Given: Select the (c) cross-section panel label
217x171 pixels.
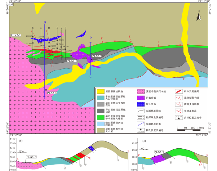Looking at the screenshot, I should pos(143,141).
